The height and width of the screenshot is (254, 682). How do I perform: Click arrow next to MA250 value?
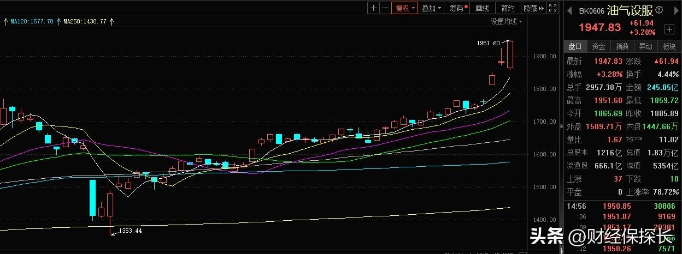(x=111, y=21)
